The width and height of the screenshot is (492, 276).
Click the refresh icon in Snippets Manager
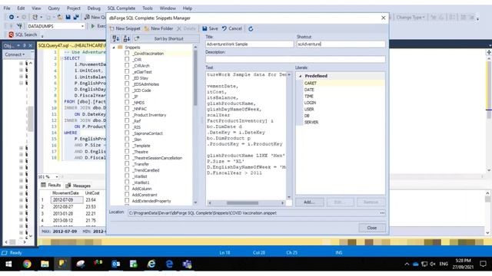point(251,29)
